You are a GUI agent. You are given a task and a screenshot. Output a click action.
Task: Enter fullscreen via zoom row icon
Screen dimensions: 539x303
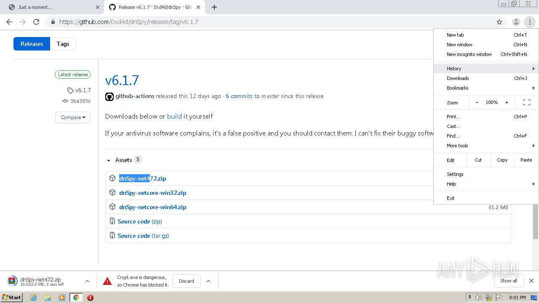pyautogui.click(x=526, y=102)
